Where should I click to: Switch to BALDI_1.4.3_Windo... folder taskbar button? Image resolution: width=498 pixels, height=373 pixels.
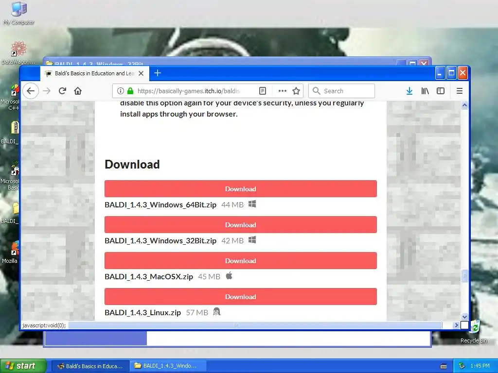[x=168, y=366]
